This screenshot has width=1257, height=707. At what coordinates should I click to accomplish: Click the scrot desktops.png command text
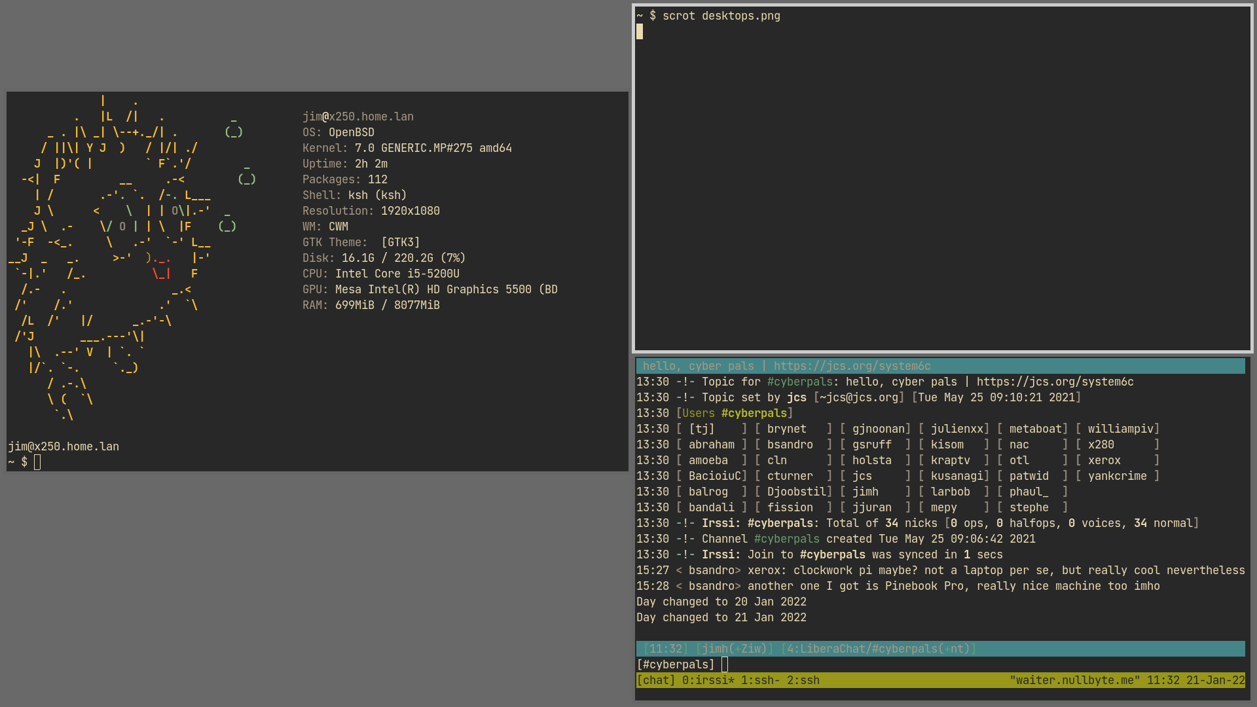(721, 16)
